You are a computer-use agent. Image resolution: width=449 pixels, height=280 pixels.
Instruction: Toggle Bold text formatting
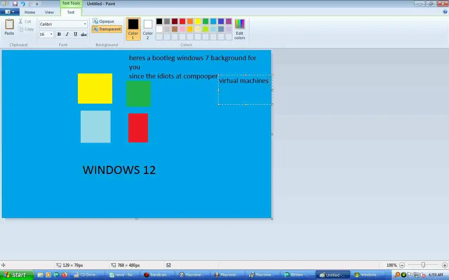[x=59, y=34]
